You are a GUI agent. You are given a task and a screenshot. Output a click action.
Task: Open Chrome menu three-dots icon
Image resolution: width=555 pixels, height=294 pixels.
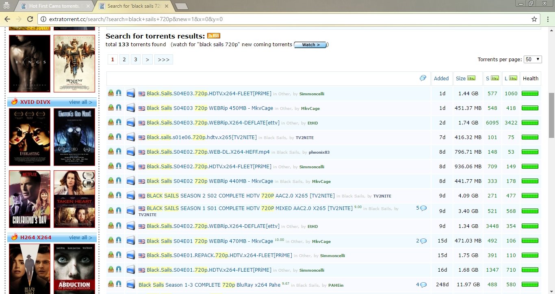click(x=547, y=19)
